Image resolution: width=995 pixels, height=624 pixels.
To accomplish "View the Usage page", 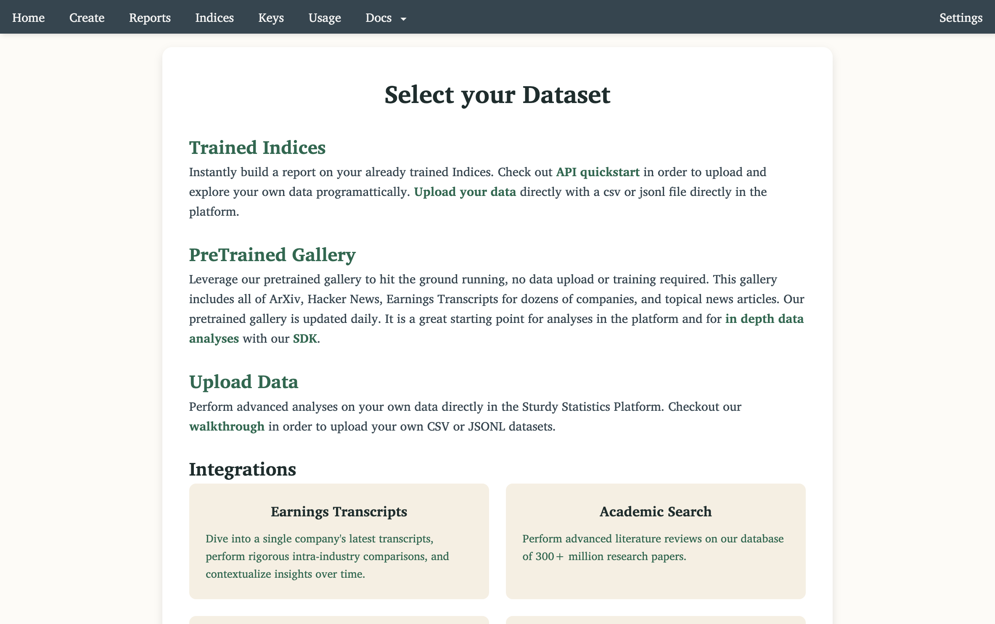I will [324, 18].
